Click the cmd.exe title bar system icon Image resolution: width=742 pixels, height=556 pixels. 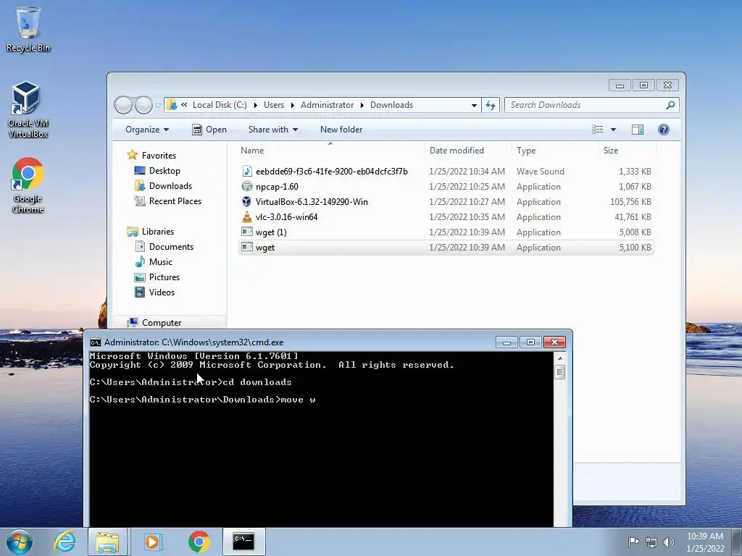tap(95, 342)
